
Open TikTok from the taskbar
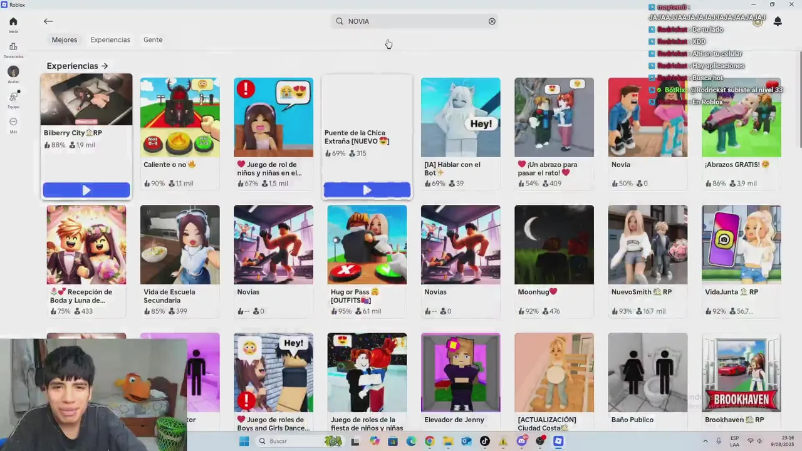click(484, 442)
